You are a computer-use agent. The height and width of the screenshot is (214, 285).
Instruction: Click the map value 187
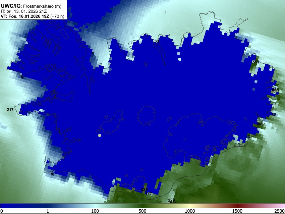point(149,194)
